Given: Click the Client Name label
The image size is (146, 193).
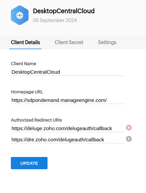Looking at the screenshot, I should tap(23, 64).
